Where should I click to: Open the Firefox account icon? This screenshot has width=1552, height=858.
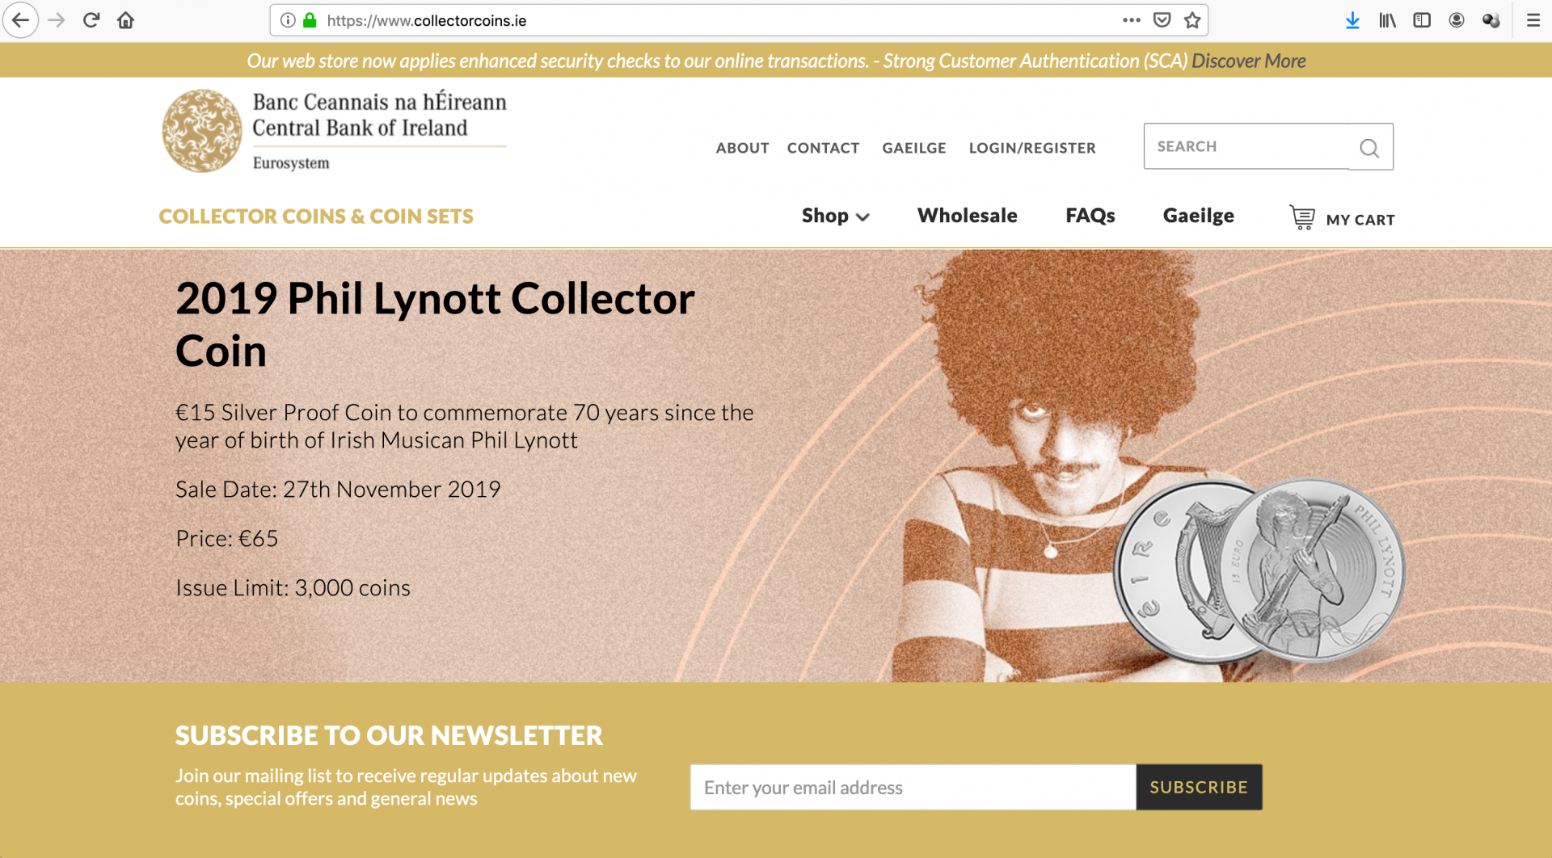tap(1457, 20)
